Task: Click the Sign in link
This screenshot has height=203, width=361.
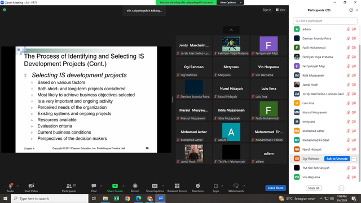Action: coord(267,10)
